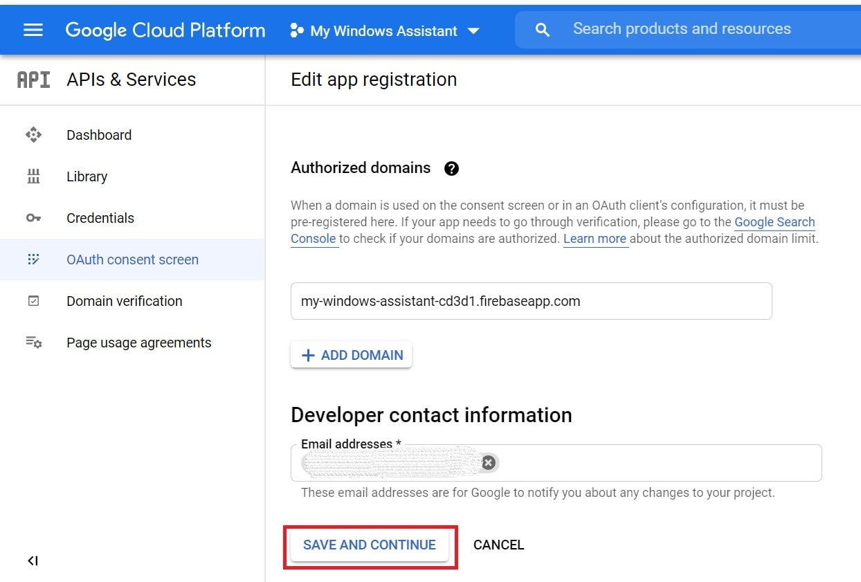Click the Credentials key icon
The height and width of the screenshot is (582, 861).
point(33,218)
